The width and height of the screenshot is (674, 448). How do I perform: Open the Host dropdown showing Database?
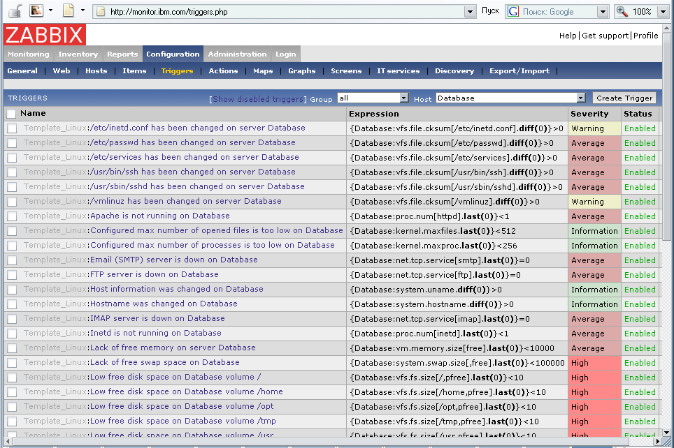(510, 98)
